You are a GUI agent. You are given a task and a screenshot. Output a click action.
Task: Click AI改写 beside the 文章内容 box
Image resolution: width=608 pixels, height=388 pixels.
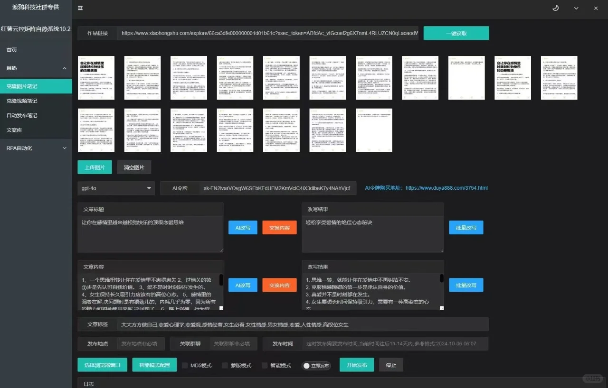(243, 285)
